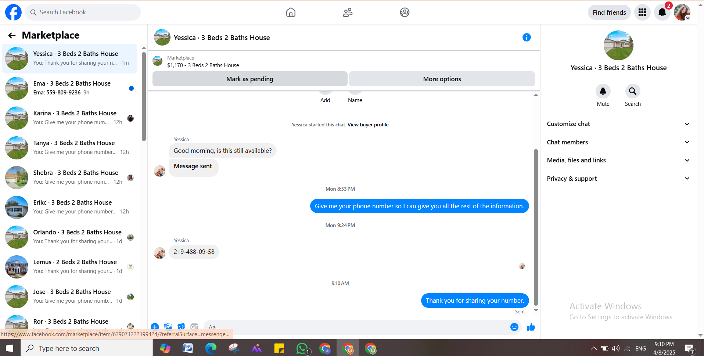Expand Media, files and links section
704x356 pixels.
click(x=618, y=160)
